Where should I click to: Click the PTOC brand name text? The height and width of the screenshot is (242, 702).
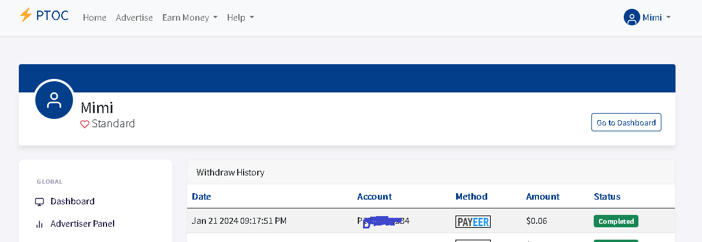[52, 16]
